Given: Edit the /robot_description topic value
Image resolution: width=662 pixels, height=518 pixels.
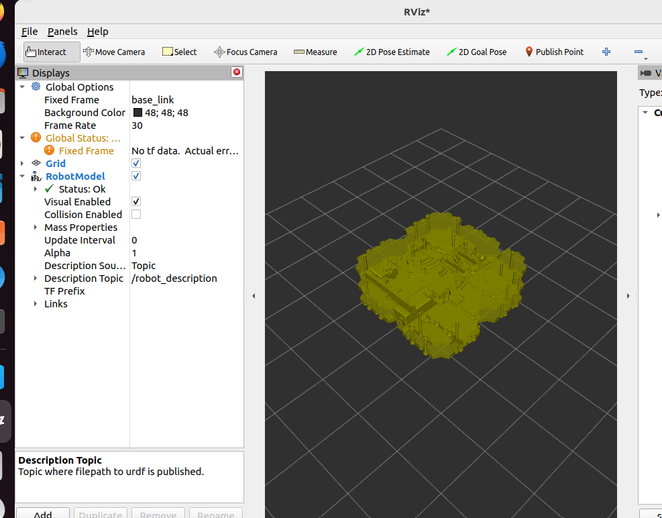Looking at the screenshot, I should click(x=186, y=278).
